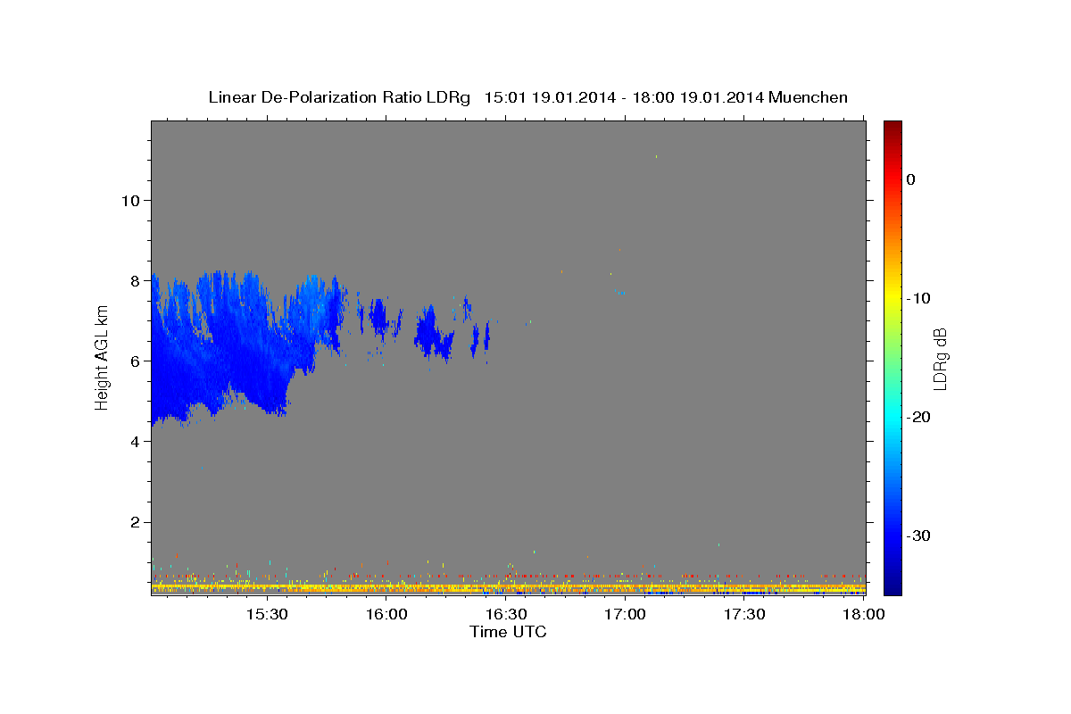This screenshot has width=1071, height=714.
Task: Click the small blue cloud patch near 16:10
Action: point(434,334)
